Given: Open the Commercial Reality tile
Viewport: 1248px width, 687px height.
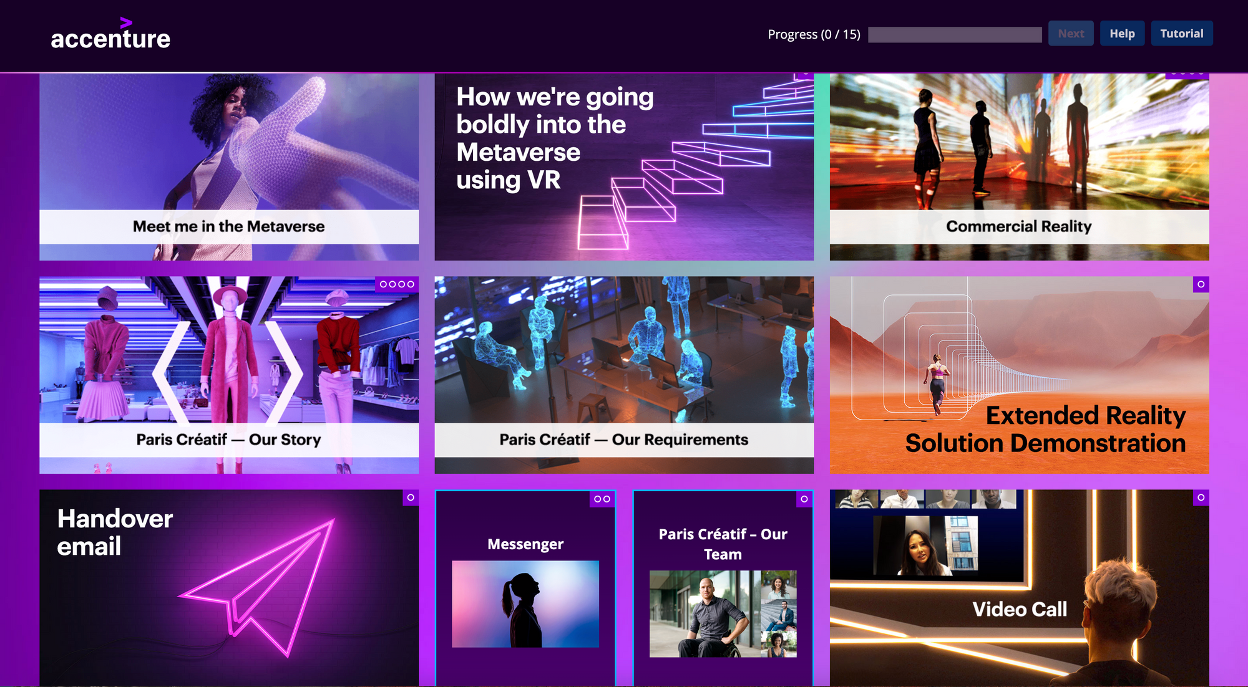Looking at the screenshot, I should [1019, 166].
